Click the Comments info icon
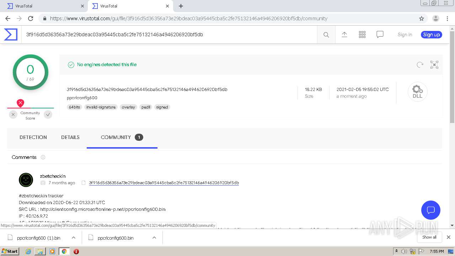The width and height of the screenshot is (455, 256). [43, 157]
